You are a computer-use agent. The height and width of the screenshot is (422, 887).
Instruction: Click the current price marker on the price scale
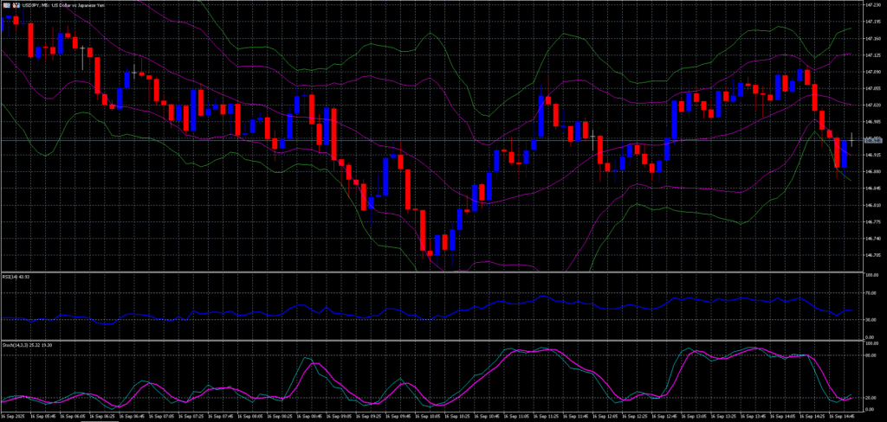pyautogui.click(x=873, y=139)
